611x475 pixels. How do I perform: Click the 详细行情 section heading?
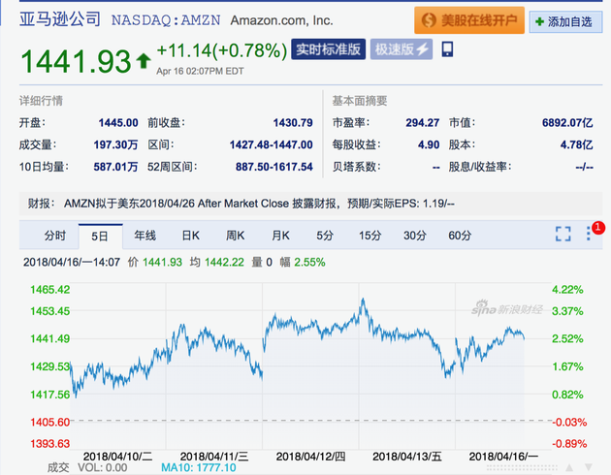(41, 101)
